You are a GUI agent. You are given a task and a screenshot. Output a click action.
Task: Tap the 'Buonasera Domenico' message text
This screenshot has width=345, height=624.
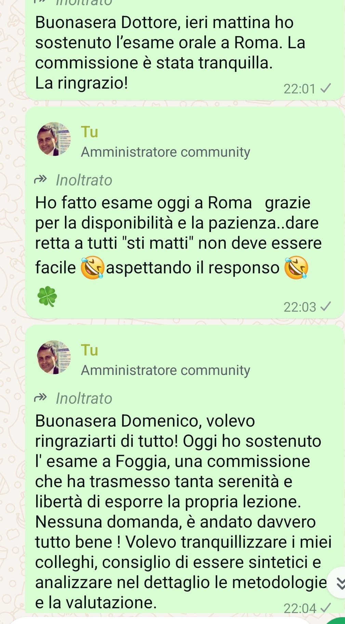pos(183,512)
